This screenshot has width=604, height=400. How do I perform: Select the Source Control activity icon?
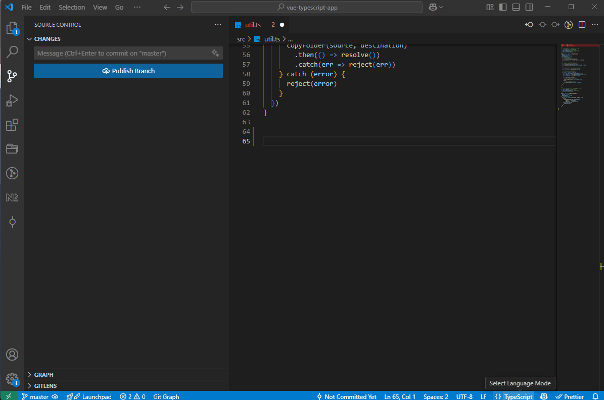pyautogui.click(x=12, y=76)
